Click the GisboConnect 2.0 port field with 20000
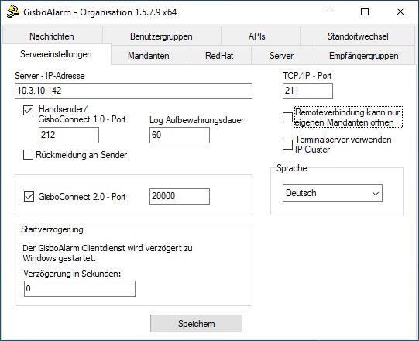The height and width of the screenshot is (341, 419). pyautogui.click(x=180, y=196)
